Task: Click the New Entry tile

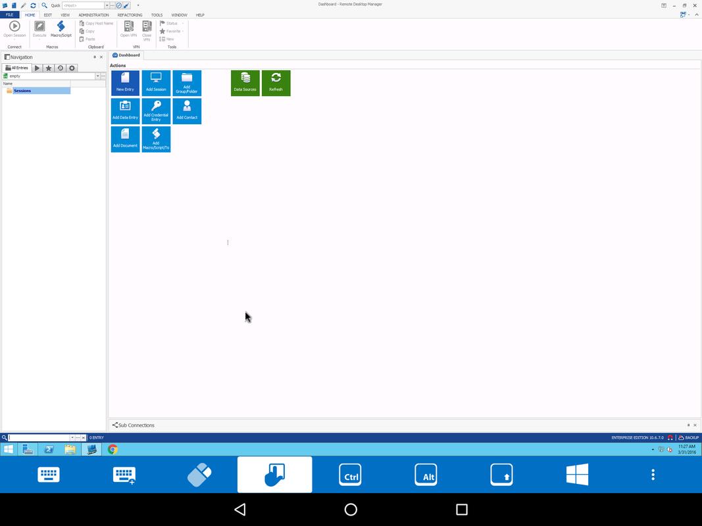Action: coord(125,83)
